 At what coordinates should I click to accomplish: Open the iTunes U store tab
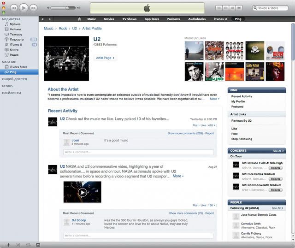(220, 19)
